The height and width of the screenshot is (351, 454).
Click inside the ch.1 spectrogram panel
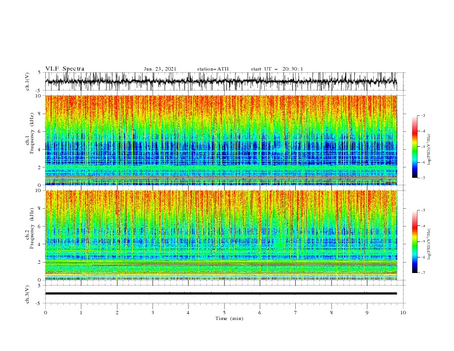[x=221, y=140]
